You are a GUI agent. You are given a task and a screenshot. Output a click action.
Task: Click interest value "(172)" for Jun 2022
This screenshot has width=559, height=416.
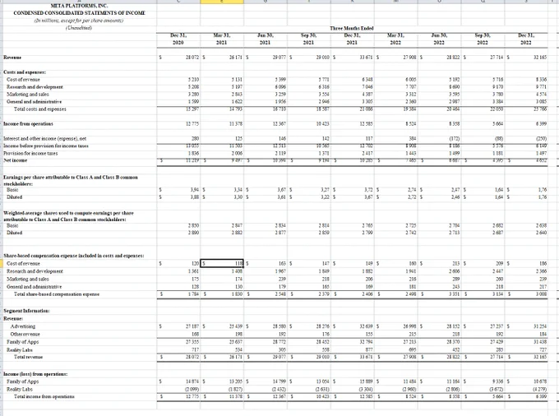[x=454, y=138]
